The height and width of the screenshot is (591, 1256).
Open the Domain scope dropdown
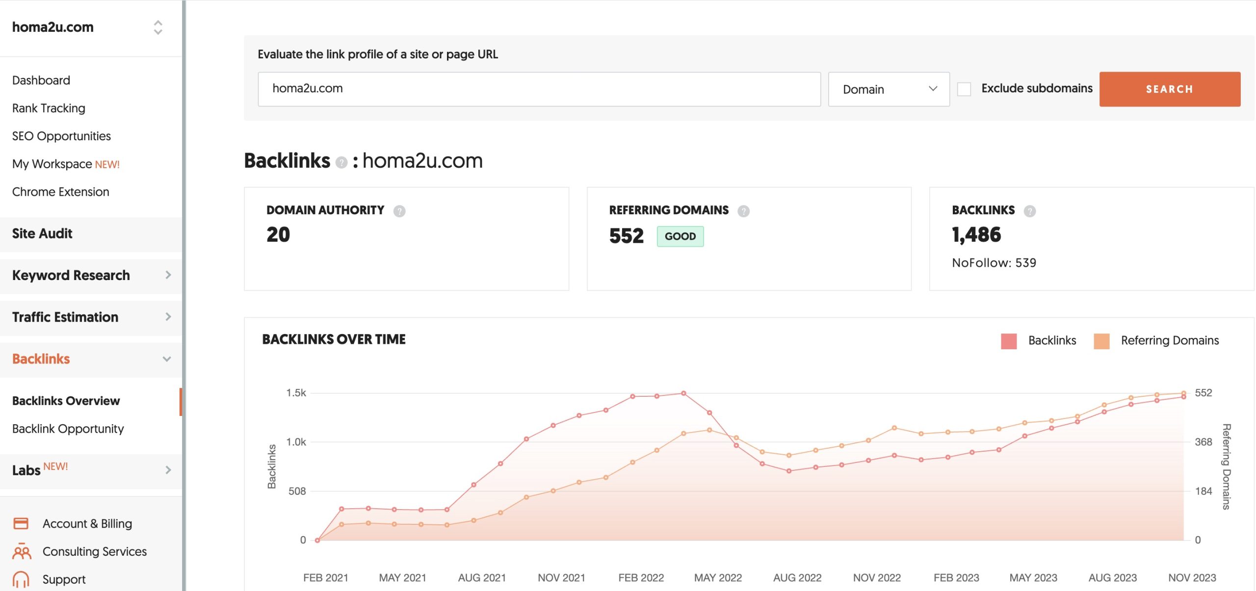pyautogui.click(x=889, y=89)
